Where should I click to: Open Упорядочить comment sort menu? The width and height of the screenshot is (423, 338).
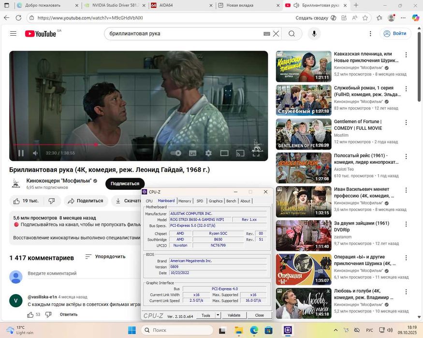pyautogui.click(x=105, y=256)
